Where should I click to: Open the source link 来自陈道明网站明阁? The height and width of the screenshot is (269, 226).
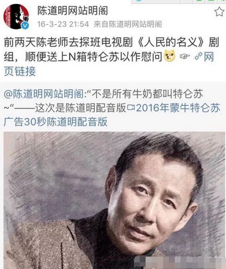point(128,24)
